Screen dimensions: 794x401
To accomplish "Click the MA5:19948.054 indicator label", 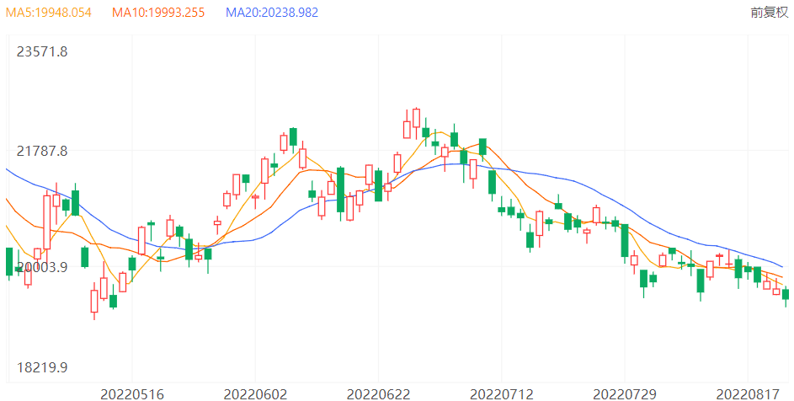I will click(x=49, y=12).
